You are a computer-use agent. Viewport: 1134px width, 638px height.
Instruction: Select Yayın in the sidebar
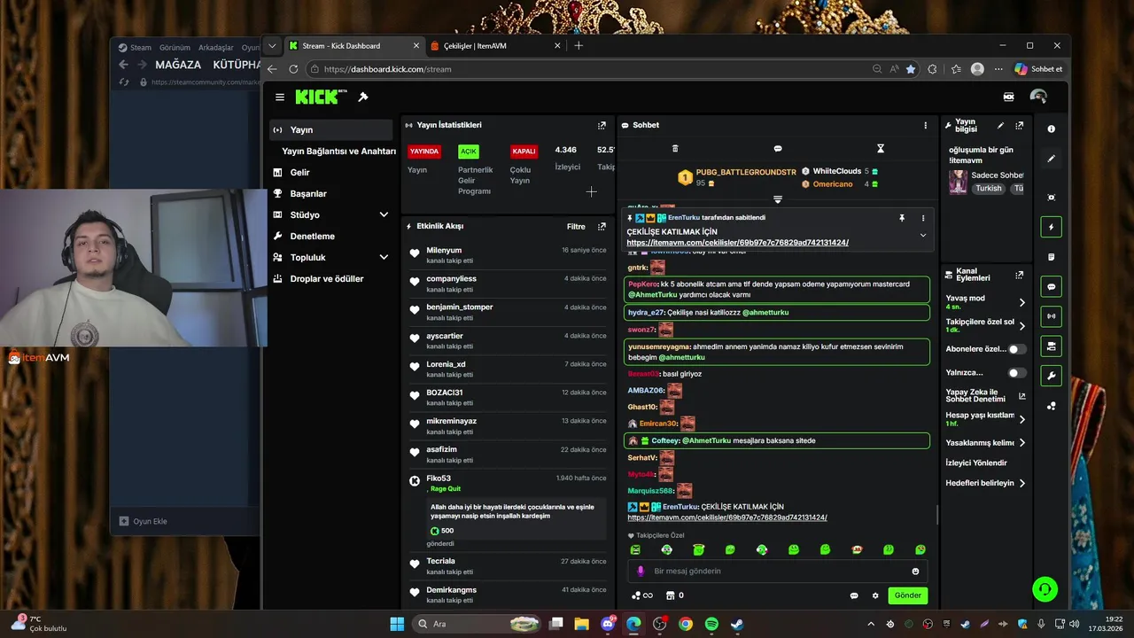coord(331,129)
